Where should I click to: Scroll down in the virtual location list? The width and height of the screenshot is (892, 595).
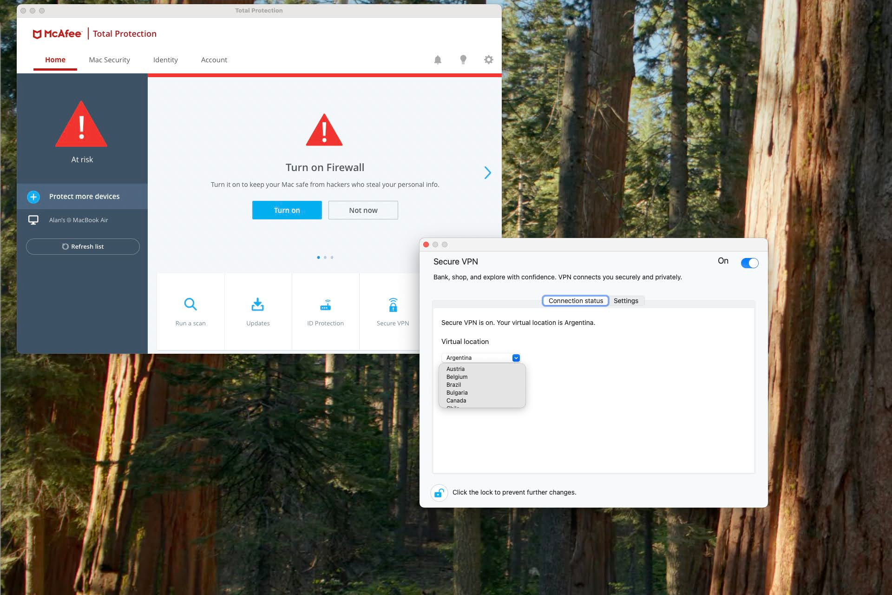coord(520,404)
